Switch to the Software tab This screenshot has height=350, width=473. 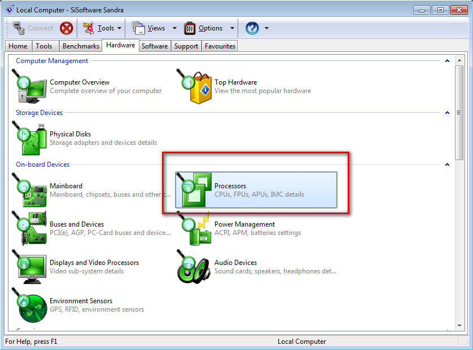(155, 46)
